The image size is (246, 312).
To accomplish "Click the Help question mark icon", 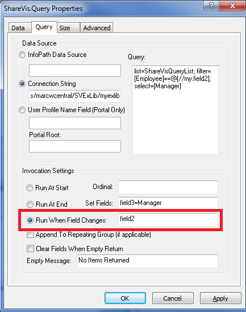I will [211, 5].
